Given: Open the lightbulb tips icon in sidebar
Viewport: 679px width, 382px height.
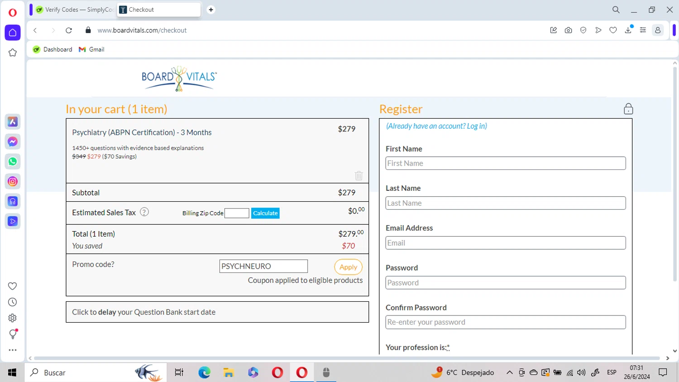Looking at the screenshot, I should [x=13, y=334].
